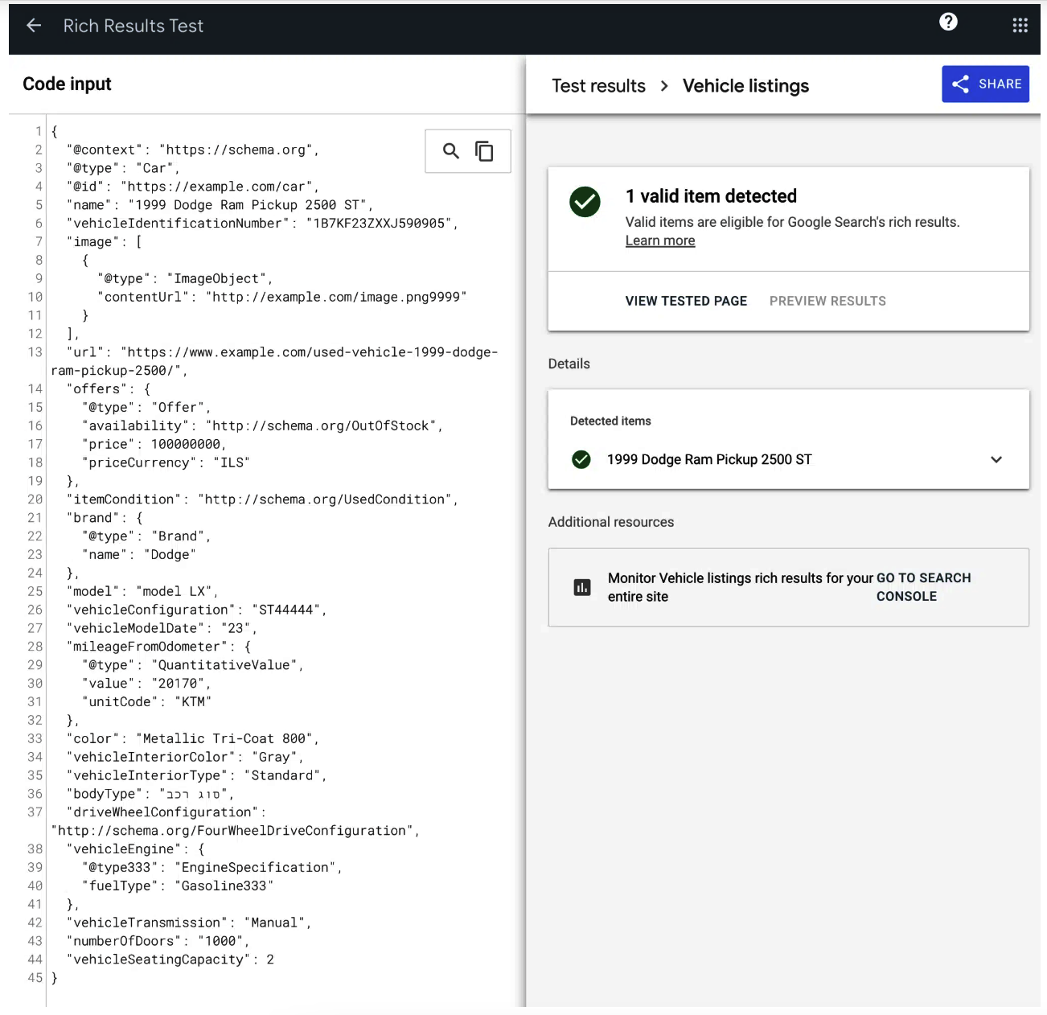Image resolution: width=1047 pixels, height=1015 pixels.
Task: Click the "value": "20170" line
Action: [146, 683]
